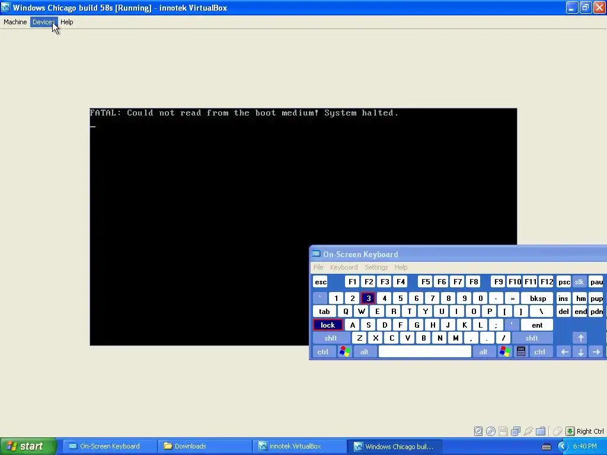
Task: Click the hard disk activity status icon
Action: 478,431
